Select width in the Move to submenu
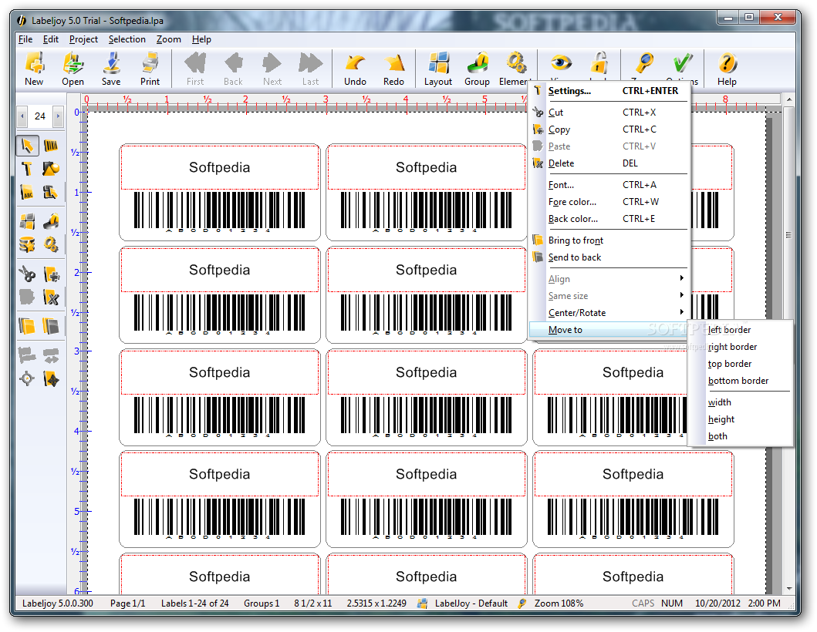 [740, 402]
